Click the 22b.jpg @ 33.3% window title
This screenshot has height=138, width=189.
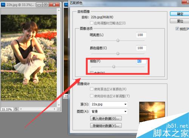click(20, 5)
